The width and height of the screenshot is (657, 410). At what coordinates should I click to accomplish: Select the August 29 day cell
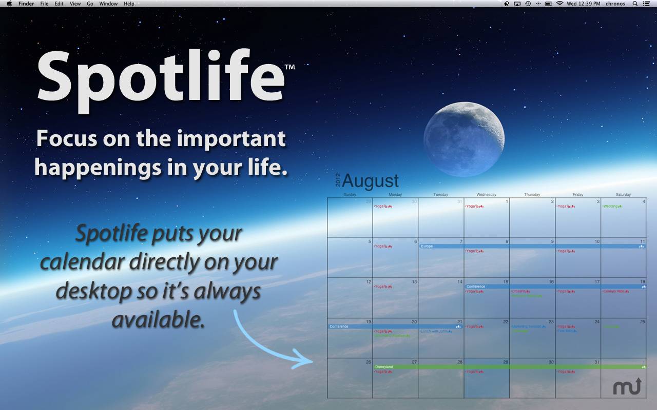487,382
